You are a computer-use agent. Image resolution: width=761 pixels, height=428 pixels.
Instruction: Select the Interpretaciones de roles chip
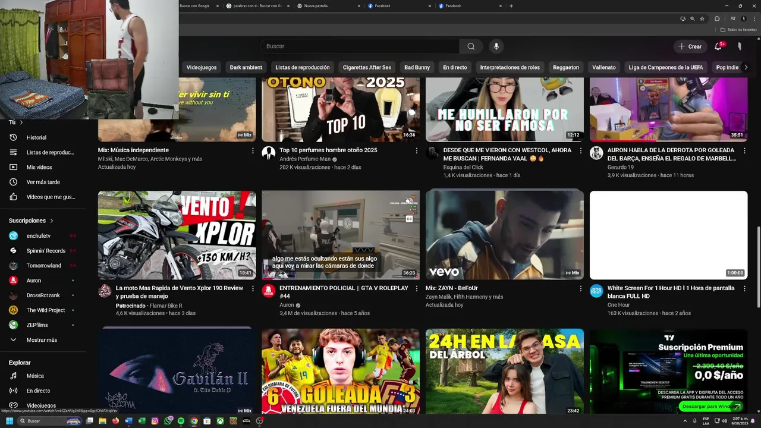[x=510, y=67]
